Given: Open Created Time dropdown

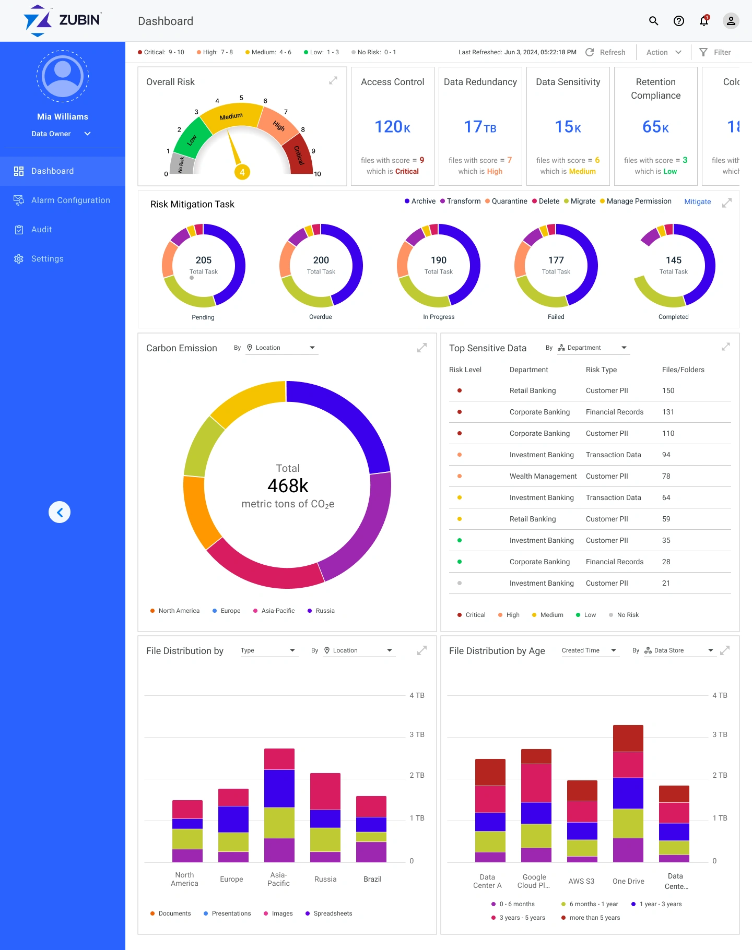Looking at the screenshot, I should tap(590, 650).
